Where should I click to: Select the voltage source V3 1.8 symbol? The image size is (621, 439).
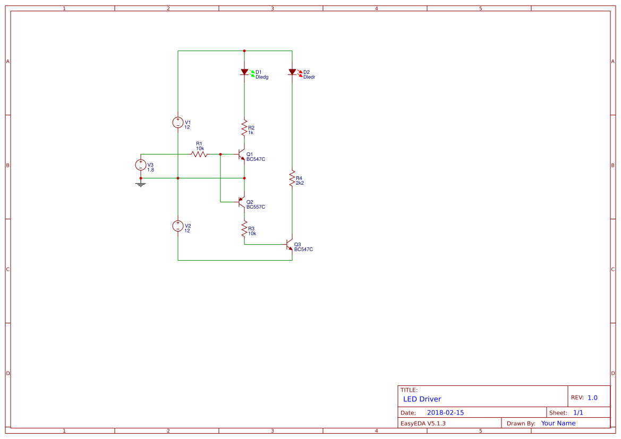[x=141, y=165]
